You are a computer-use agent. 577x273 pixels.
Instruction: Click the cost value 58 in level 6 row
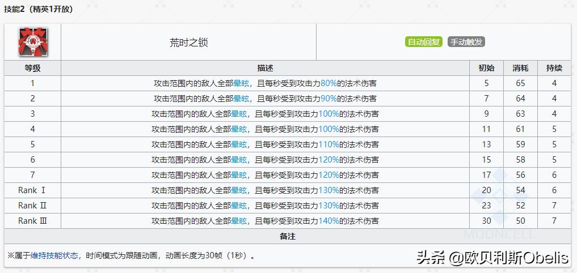click(x=520, y=160)
